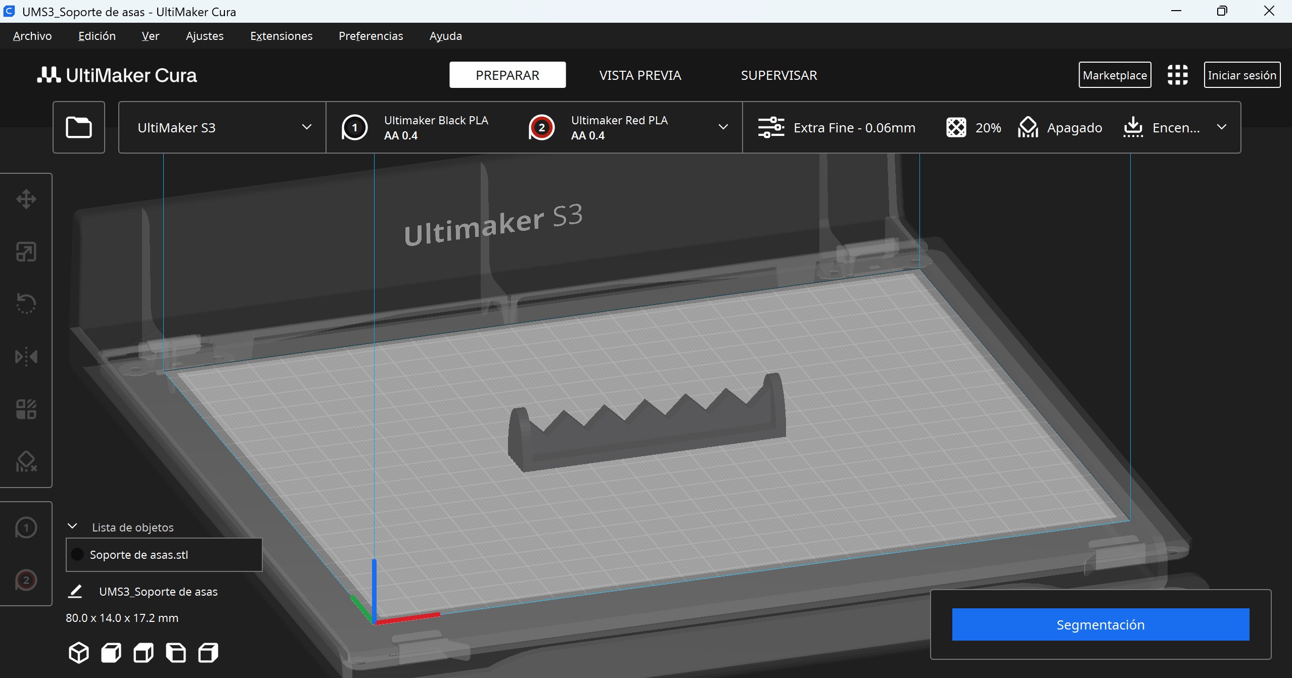The height and width of the screenshot is (678, 1292).
Task: Click the Segmentación button
Action: point(1100,624)
